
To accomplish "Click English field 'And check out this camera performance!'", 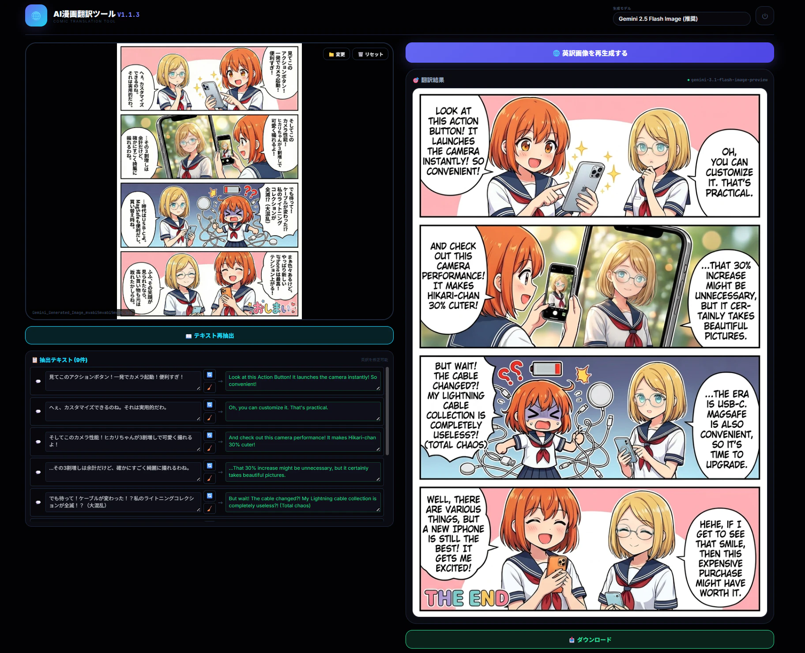I will pyautogui.click(x=303, y=442).
